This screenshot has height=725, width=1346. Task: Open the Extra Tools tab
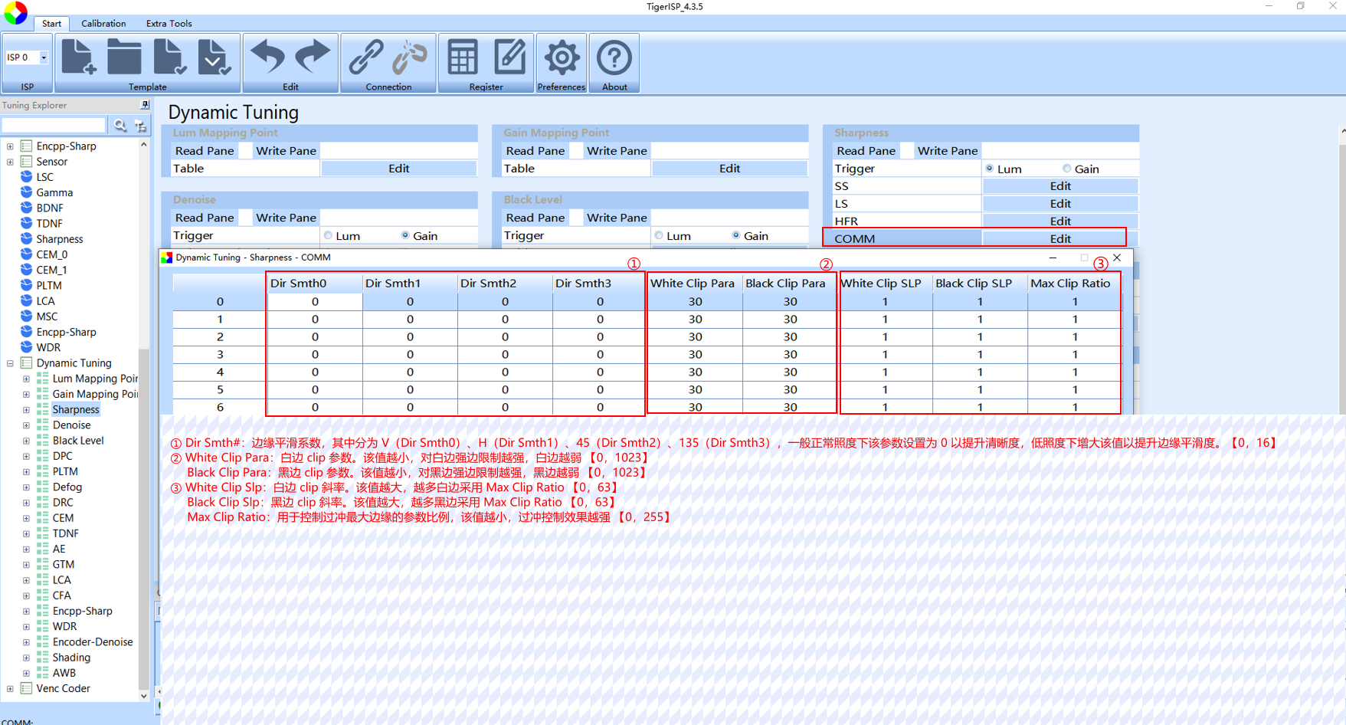[169, 24]
